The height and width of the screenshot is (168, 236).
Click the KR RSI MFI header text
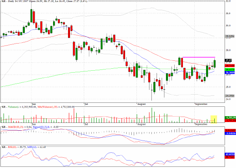[x=24, y=147]
